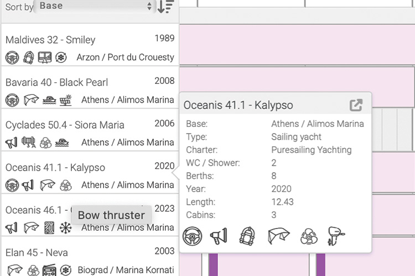Image resolution: width=415 pixels, height=276 pixels.
Task: Click the radio icon on Elan 45 Neva
Action: coord(50,270)
